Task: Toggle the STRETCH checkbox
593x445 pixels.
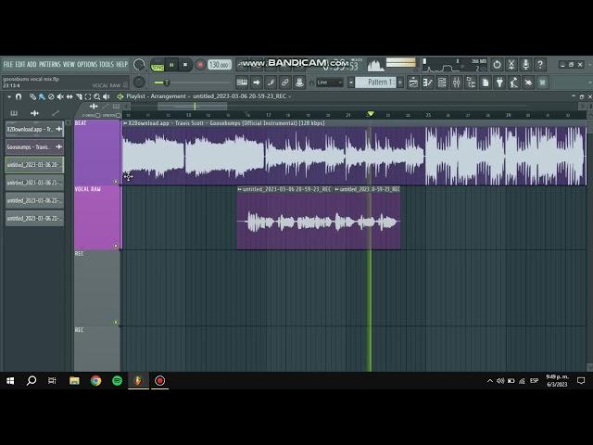Action: (x=118, y=115)
